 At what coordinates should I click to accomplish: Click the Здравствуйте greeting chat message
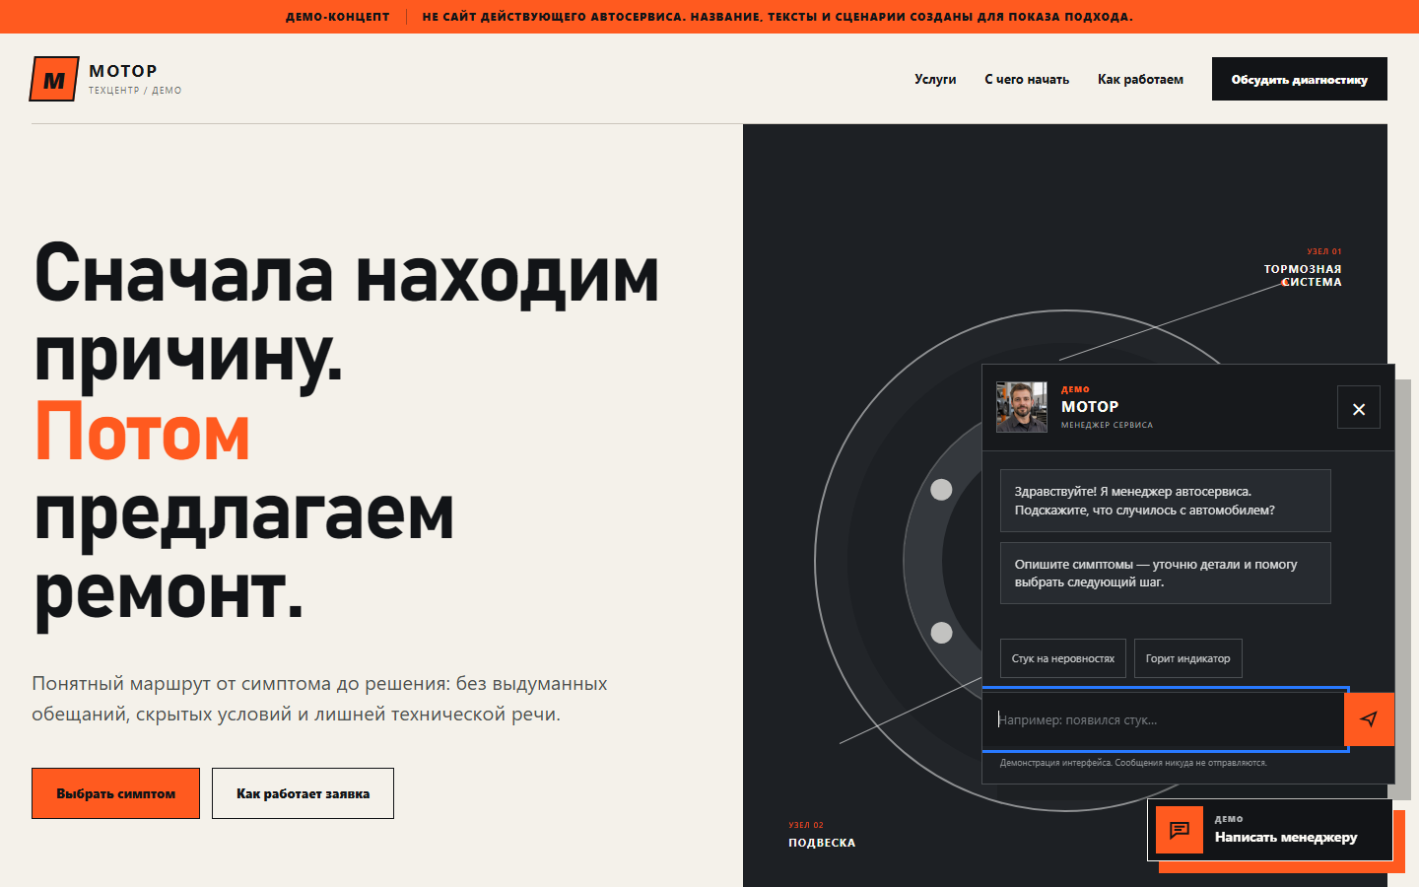[x=1166, y=501]
